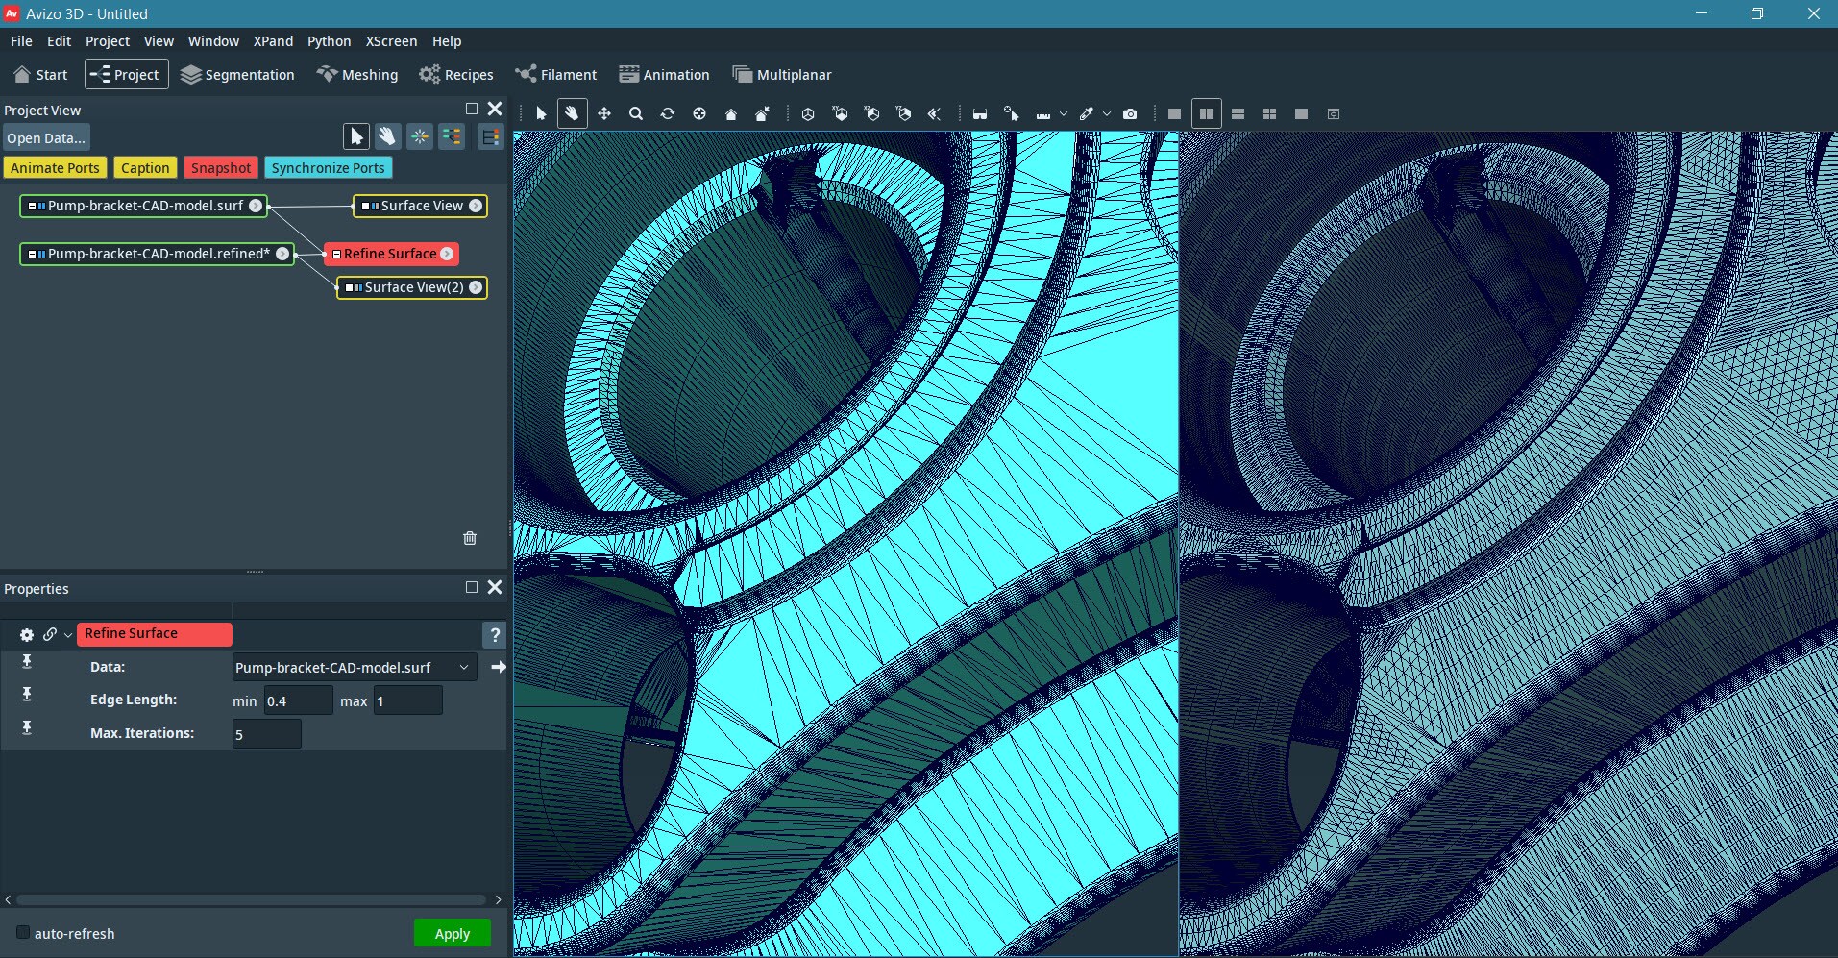Screen dimensions: 1838x958
Task: Toggle Synchronize Ports
Action: point(328,167)
